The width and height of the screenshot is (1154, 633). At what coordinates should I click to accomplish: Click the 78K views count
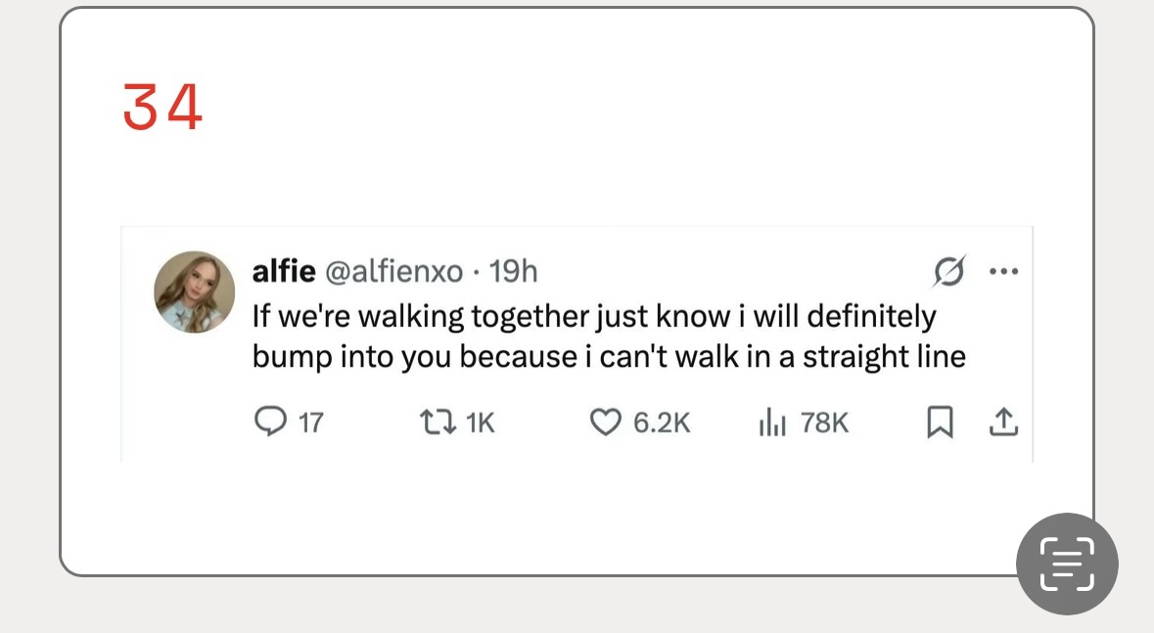(x=824, y=423)
